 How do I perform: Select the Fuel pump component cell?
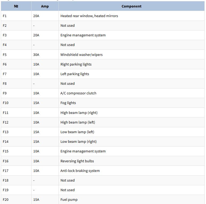(131, 199)
